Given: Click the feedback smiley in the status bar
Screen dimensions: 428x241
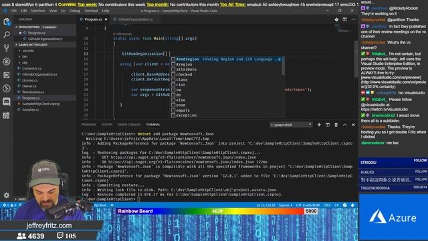Looking at the screenshot, I should click(x=345, y=206).
